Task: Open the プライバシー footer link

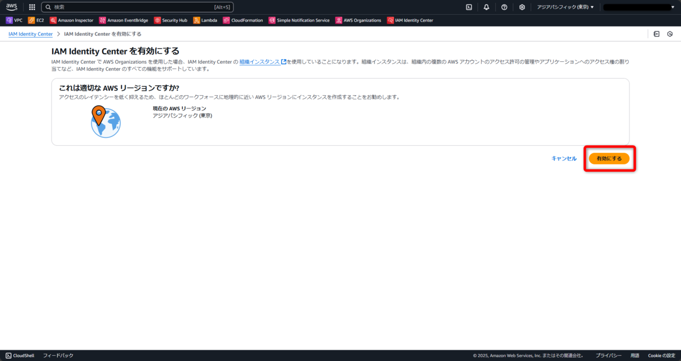Action: [609, 355]
